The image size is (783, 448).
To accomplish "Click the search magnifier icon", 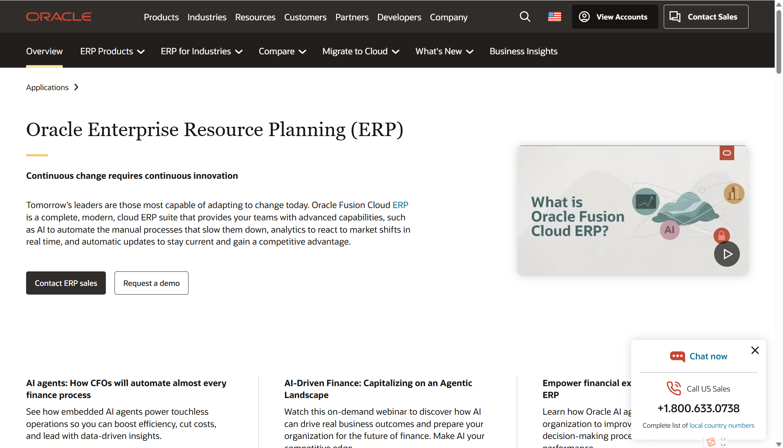I will click(x=525, y=17).
